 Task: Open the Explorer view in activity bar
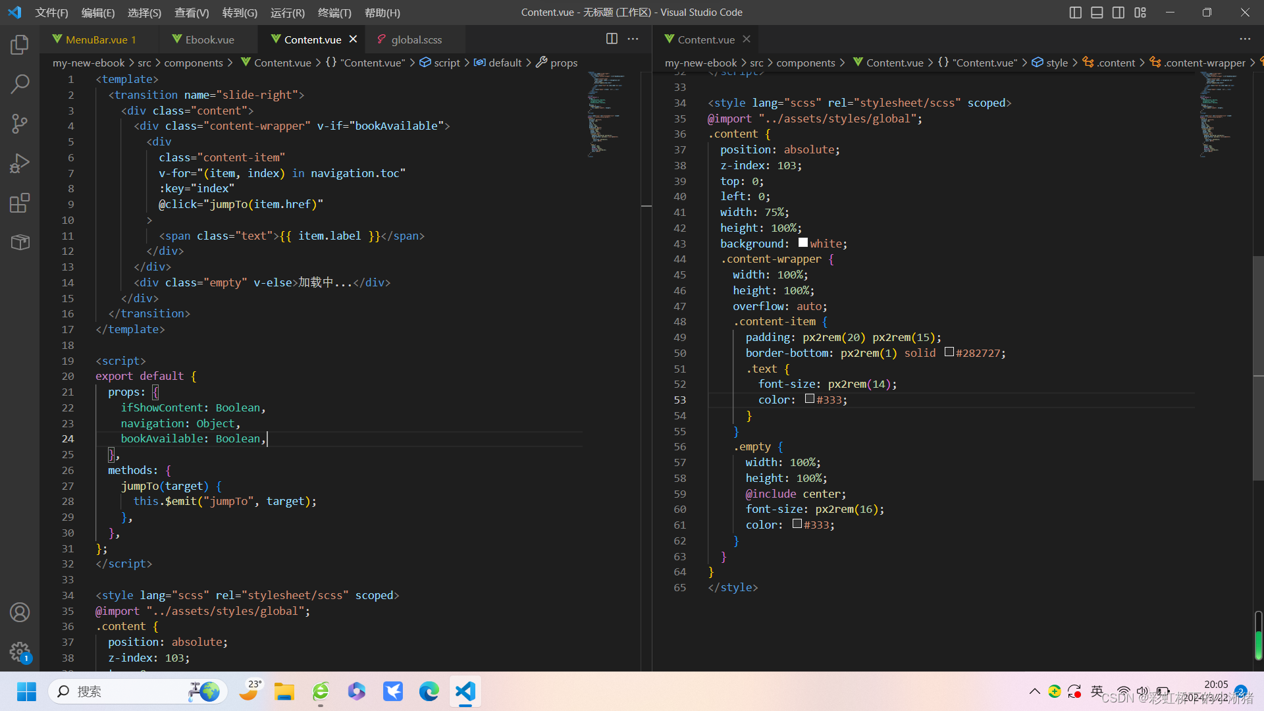tap(20, 45)
